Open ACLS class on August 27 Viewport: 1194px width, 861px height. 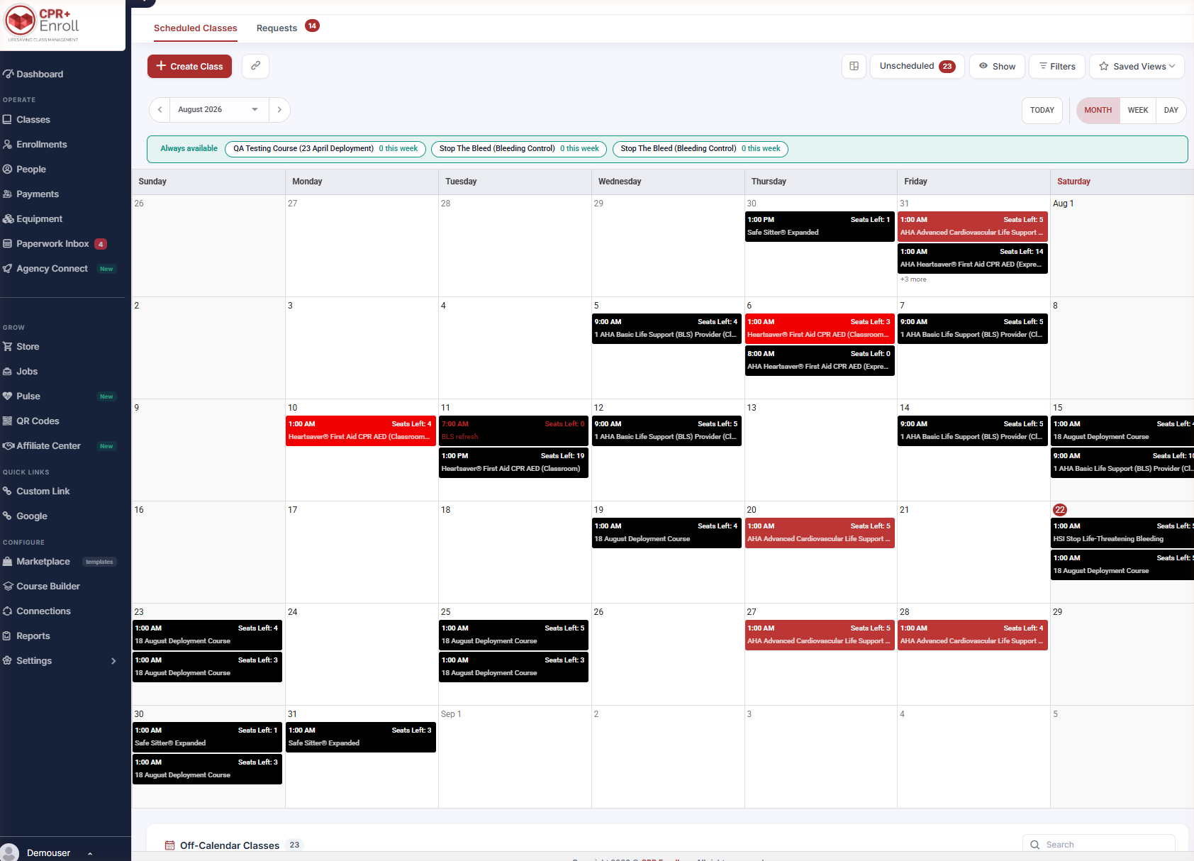820,635
